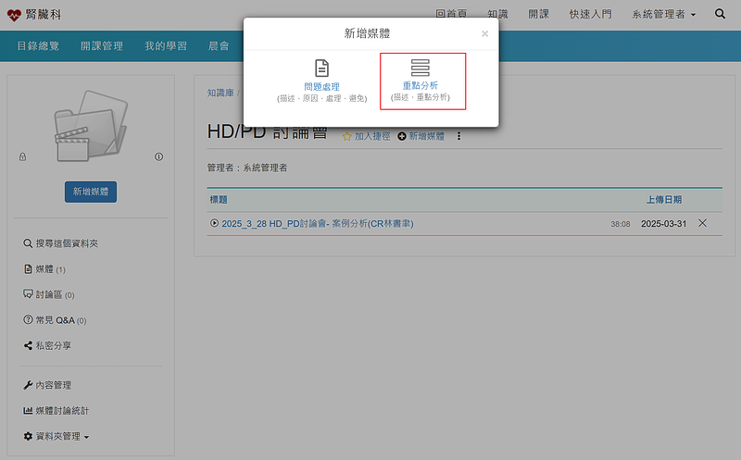741x460 pixels.
Task: Open 內容管理 in sidebar
Action: tap(53, 385)
